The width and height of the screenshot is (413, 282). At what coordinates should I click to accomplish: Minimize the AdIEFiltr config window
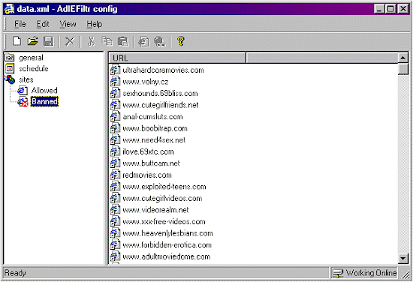click(379, 9)
